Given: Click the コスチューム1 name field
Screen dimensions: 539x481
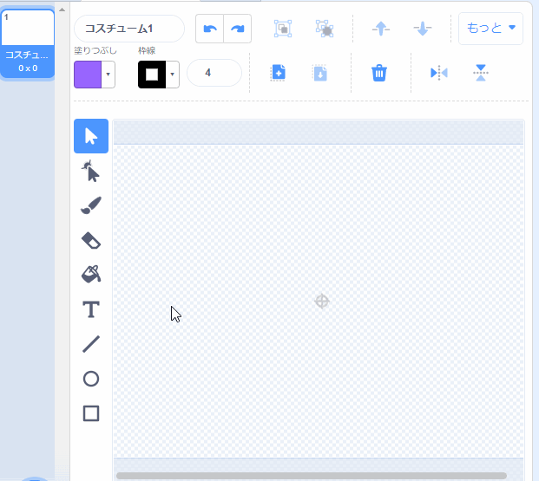Looking at the screenshot, I should [128, 29].
